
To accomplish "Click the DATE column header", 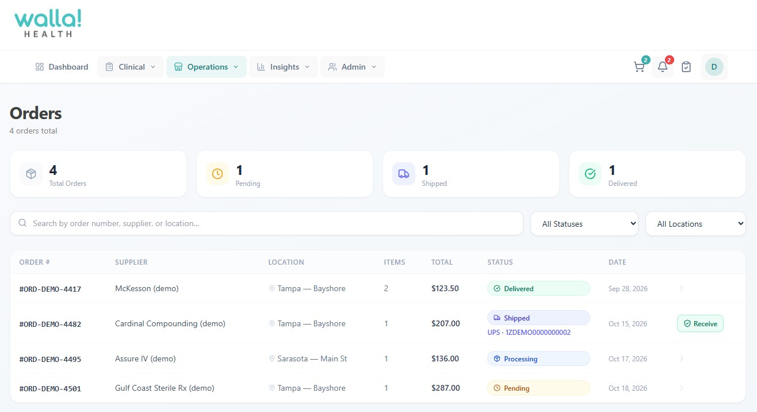I will click(617, 262).
